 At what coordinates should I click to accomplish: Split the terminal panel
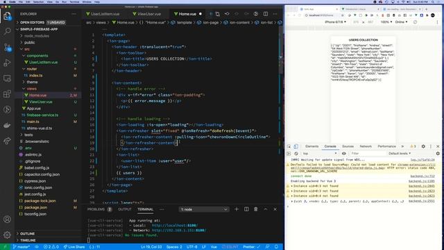(246, 209)
